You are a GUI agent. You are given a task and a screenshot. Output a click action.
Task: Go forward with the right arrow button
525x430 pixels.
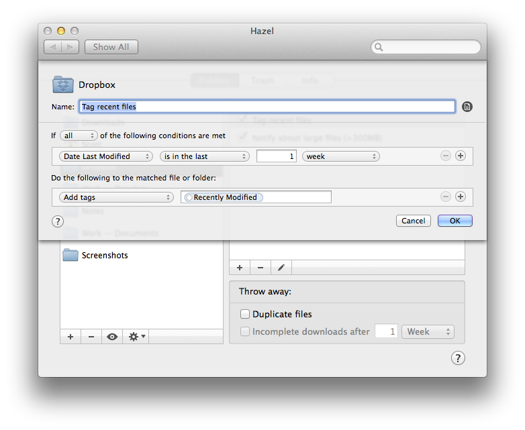coord(70,47)
